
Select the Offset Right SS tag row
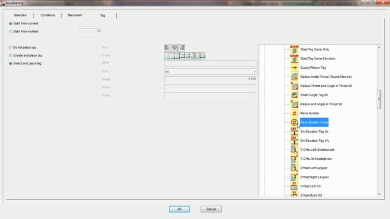[x=307, y=195]
